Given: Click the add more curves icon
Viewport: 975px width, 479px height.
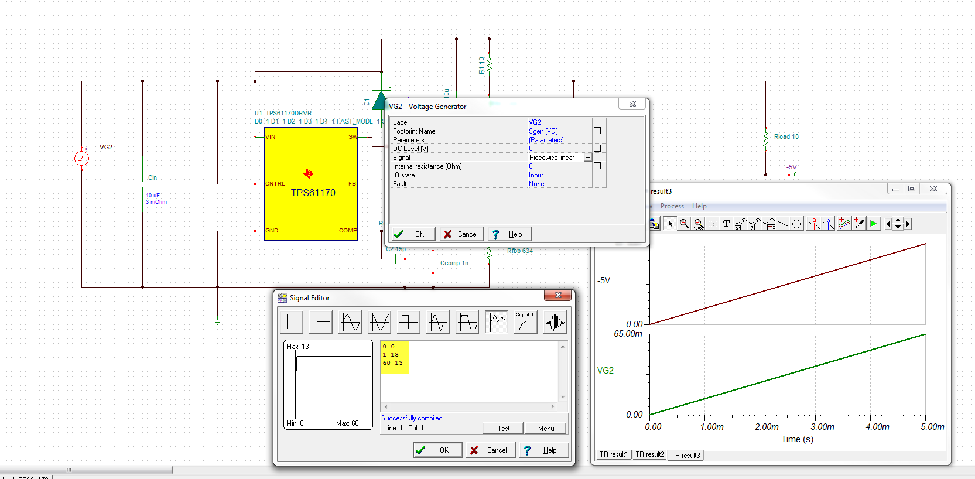Looking at the screenshot, I should (844, 224).
